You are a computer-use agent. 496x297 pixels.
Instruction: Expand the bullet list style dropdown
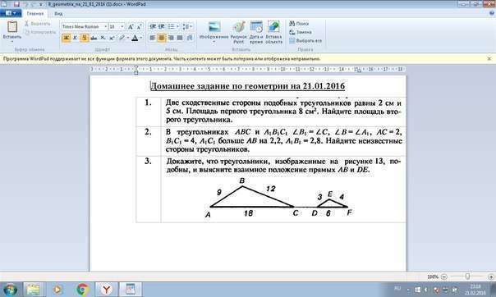click(177, 27)
